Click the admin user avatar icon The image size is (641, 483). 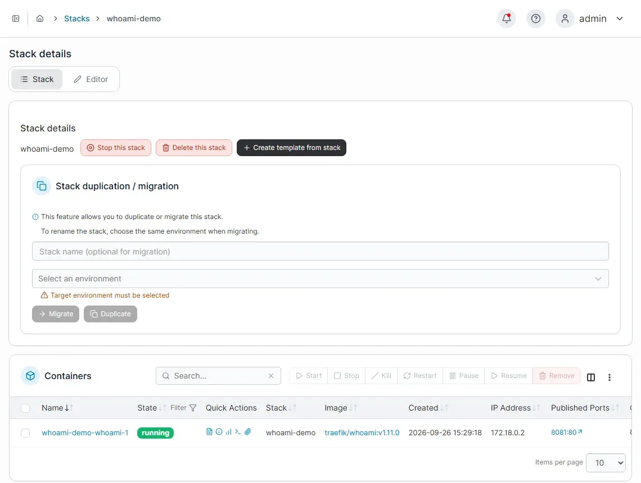(565, 19)
